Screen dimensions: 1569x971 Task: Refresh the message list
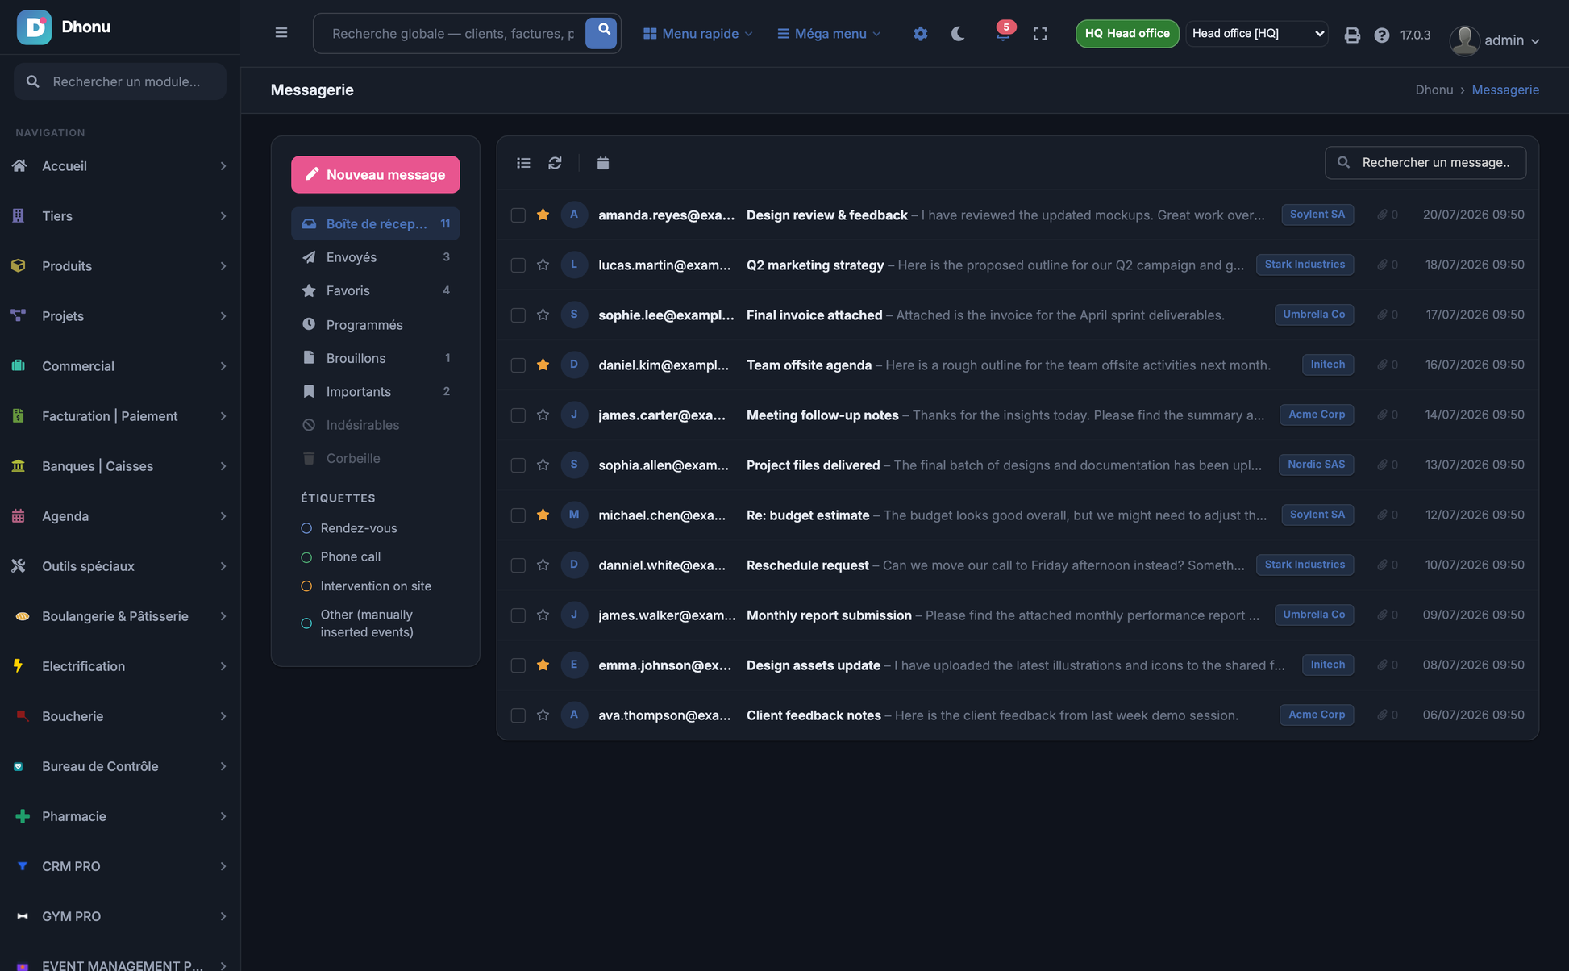coord(555,163)
